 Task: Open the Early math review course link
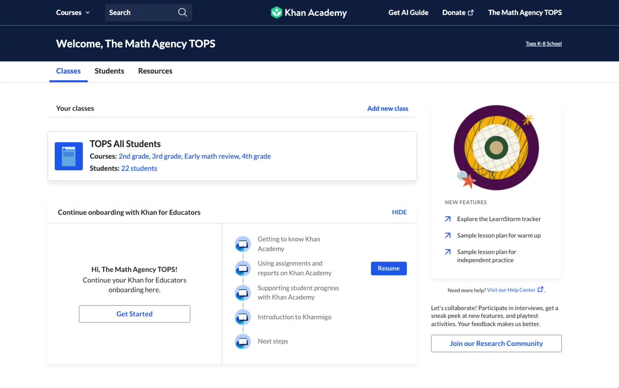212,156
